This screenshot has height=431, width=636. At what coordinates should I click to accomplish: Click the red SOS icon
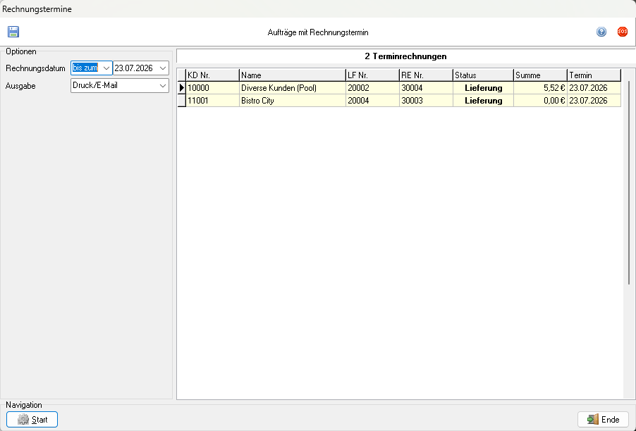coord(622,32)
